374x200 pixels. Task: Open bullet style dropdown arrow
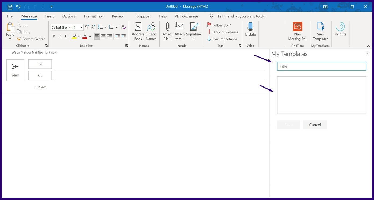coord(106,27)
